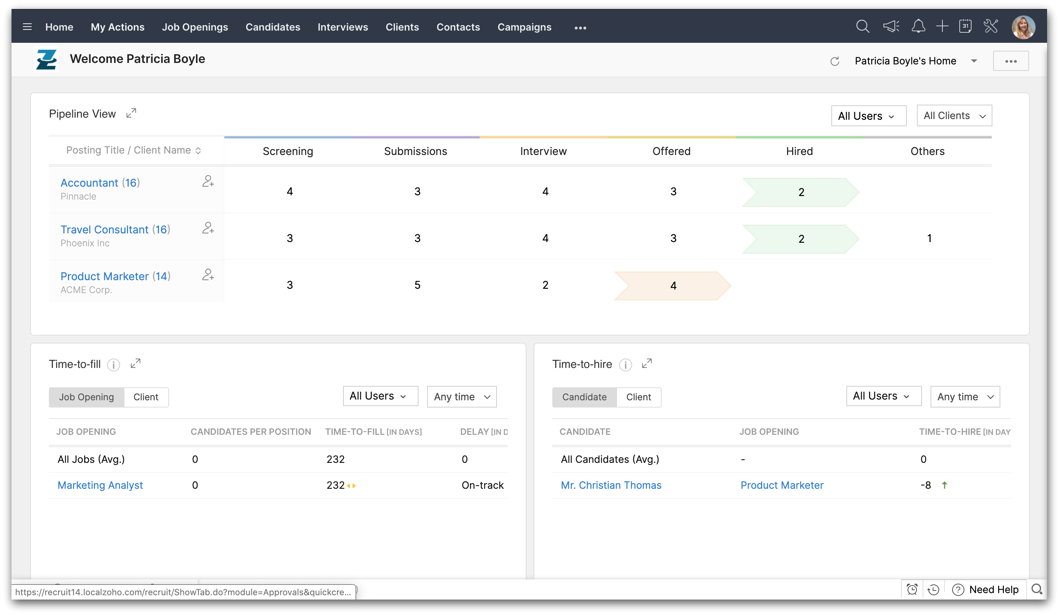The height and width of the screenshot is (615, 1060).
Task: Expand Pipeline View to full screen
Action: click(131, 113)
